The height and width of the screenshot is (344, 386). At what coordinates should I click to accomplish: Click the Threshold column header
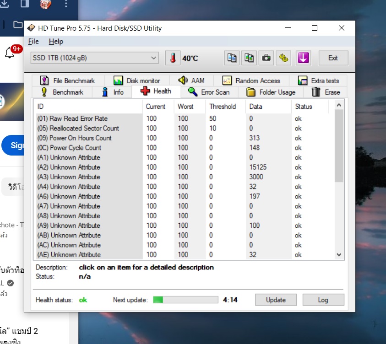[x=223, y=107]
